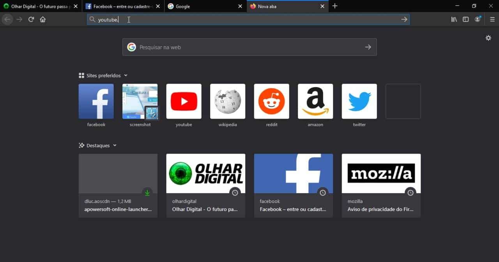Image resolution: width=499 pixels, height=262 pixels.
Task: Close the Facebook tab
Action: [x=157, y=6]
